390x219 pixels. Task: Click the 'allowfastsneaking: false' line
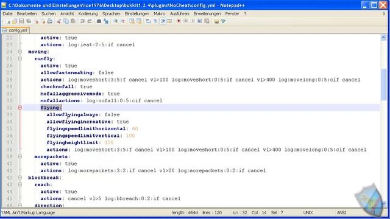[77, 73]
